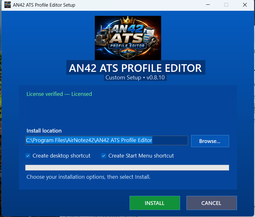Image resolution: width=255 pixels, height=217 pixels.
Task: Click the 'License verified — Licensed' status text
Action: 59,94
